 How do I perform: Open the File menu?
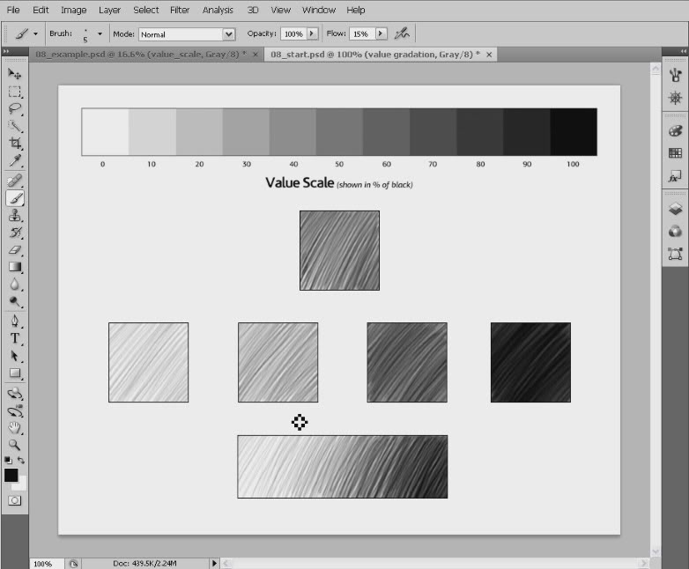[13, 10]
